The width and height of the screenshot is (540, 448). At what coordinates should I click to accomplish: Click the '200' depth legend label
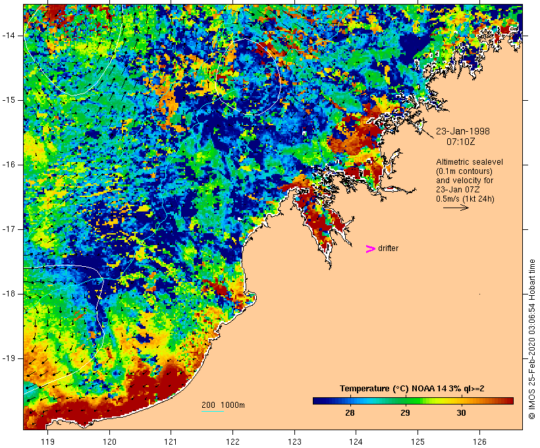coord(208,405)
